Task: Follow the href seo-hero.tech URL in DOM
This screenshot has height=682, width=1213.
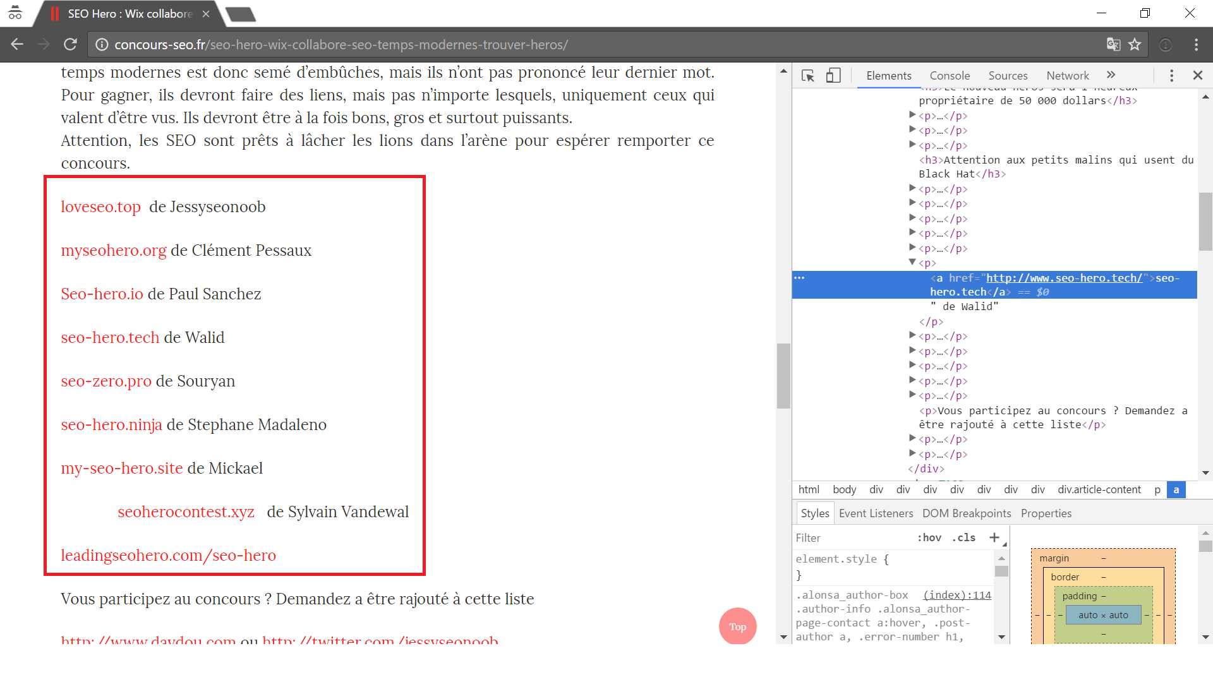Action: [1064, 278]
